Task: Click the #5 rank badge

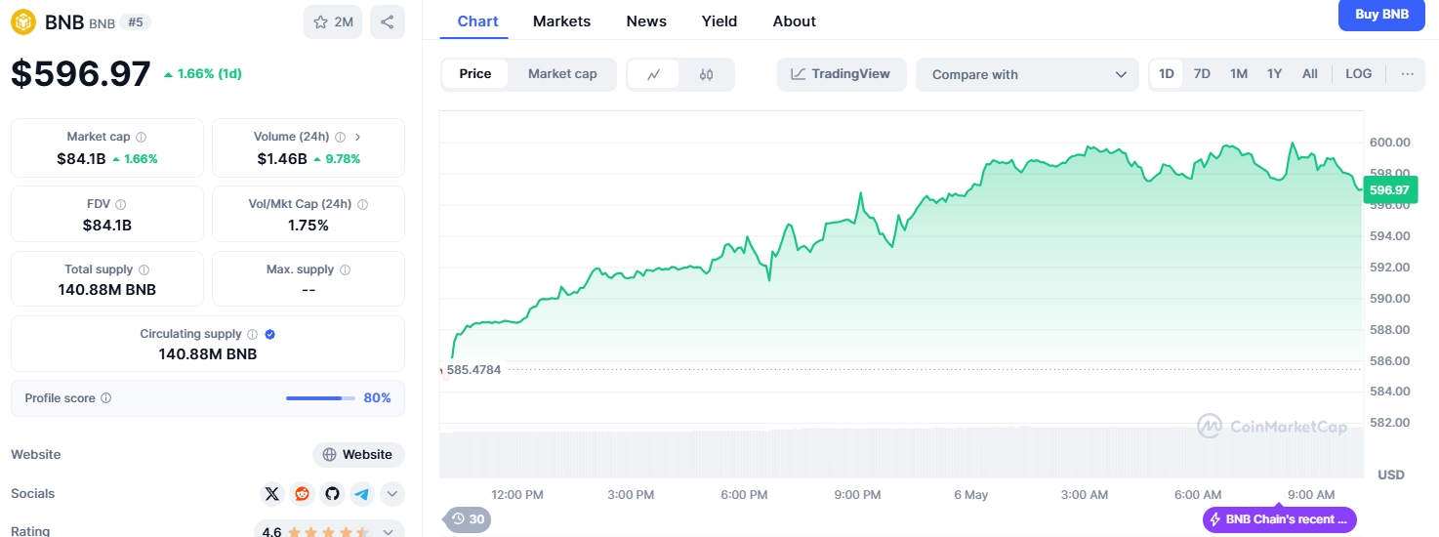Action: pos(136,21)
